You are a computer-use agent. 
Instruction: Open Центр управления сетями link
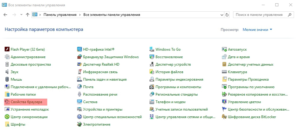pos(185,117)
